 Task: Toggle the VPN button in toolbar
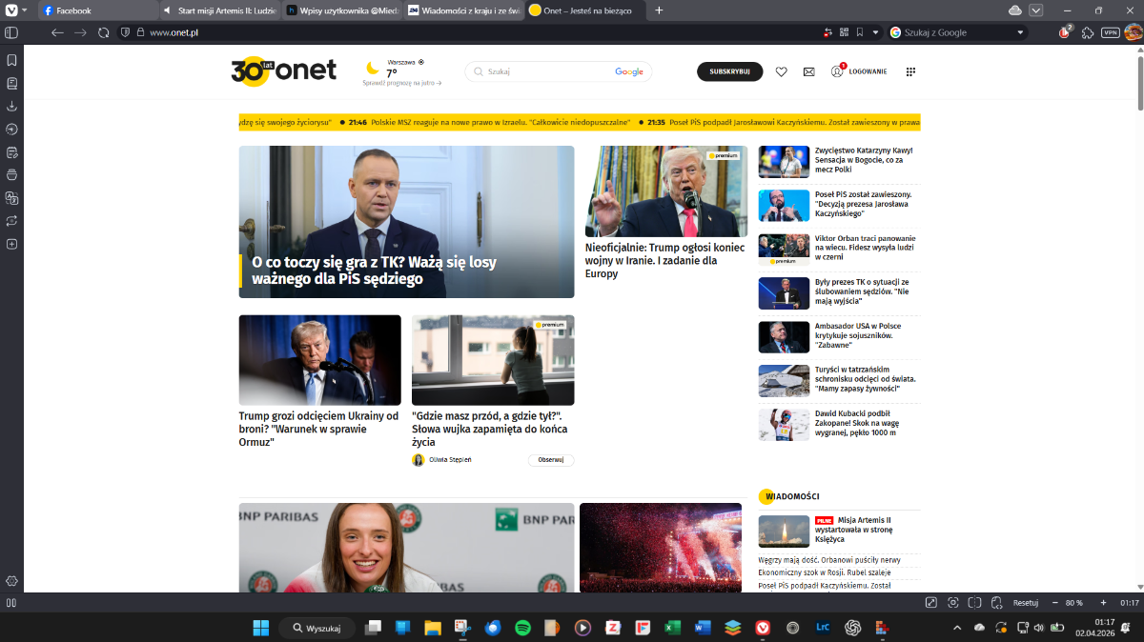point(1110,32)
